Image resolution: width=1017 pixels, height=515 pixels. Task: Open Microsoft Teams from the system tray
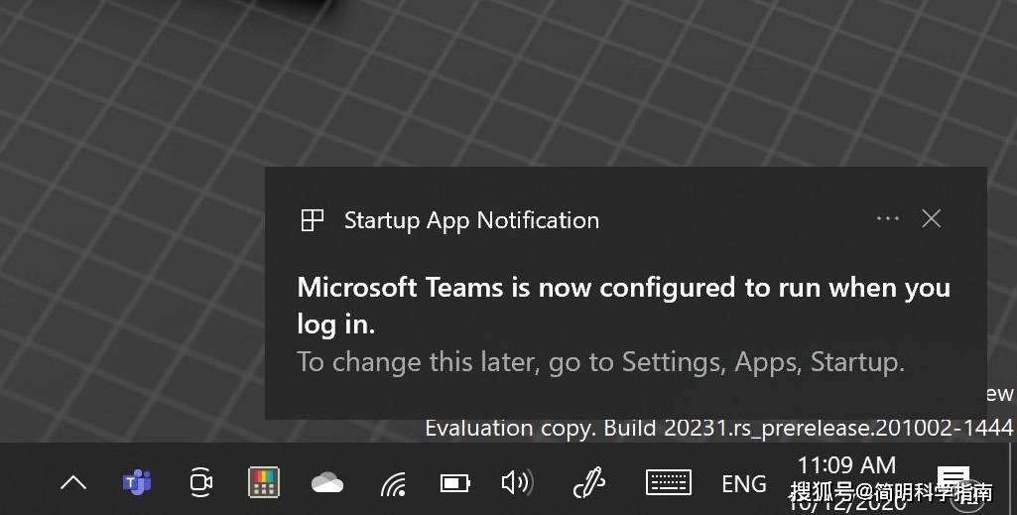pos(137,482)
